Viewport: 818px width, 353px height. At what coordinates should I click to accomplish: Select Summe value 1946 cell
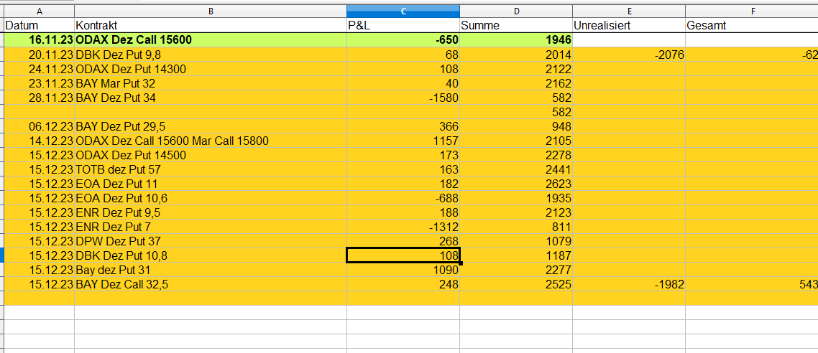pos(516,40)
